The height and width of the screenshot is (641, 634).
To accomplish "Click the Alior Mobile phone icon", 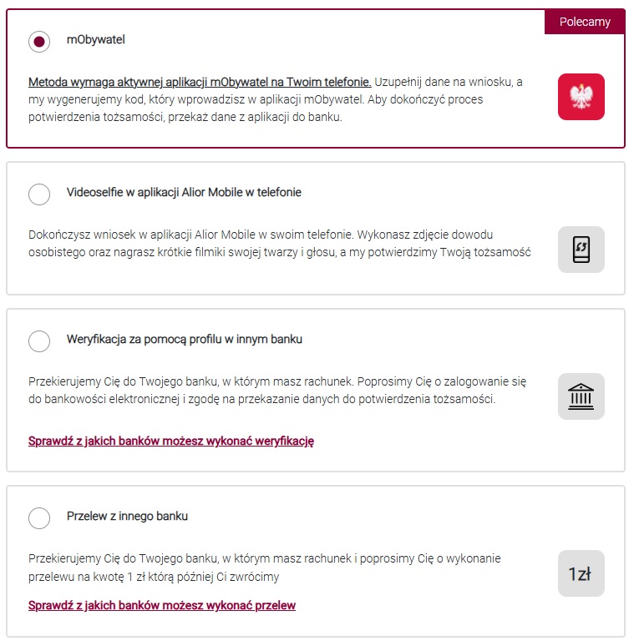I will [x=581, y=250].
